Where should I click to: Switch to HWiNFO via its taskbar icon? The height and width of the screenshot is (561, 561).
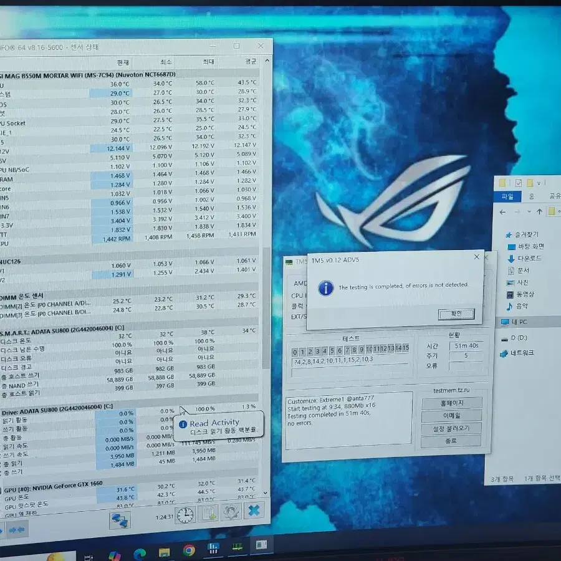pos(213,548)
